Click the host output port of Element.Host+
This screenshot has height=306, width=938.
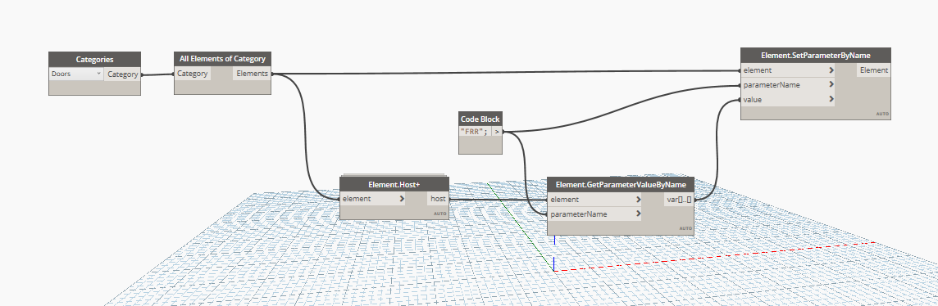click(437, 199)
